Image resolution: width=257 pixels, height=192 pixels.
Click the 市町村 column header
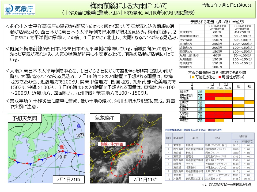[x=194, y=138]
